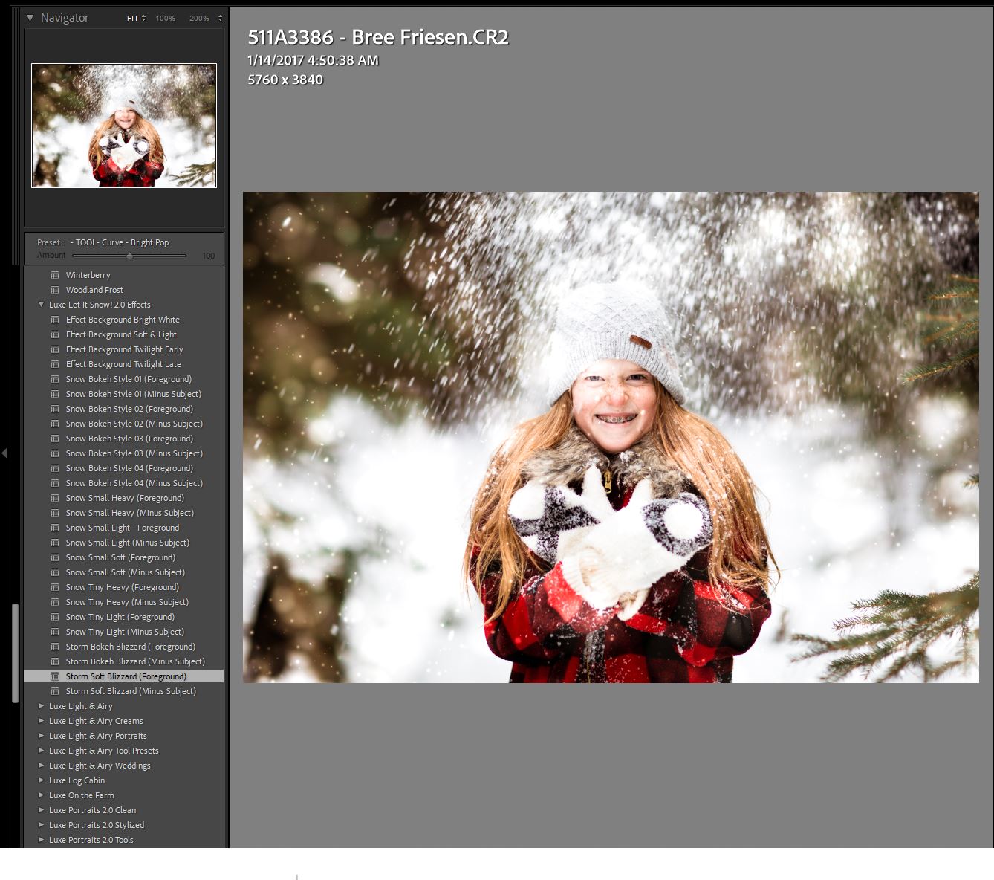Click the Woodland Frost preset icon
Screen dimensions: 994x880
click(x=55, y=290)
